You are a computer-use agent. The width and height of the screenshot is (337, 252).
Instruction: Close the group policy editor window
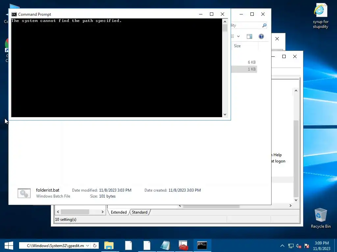click(295, 56)
